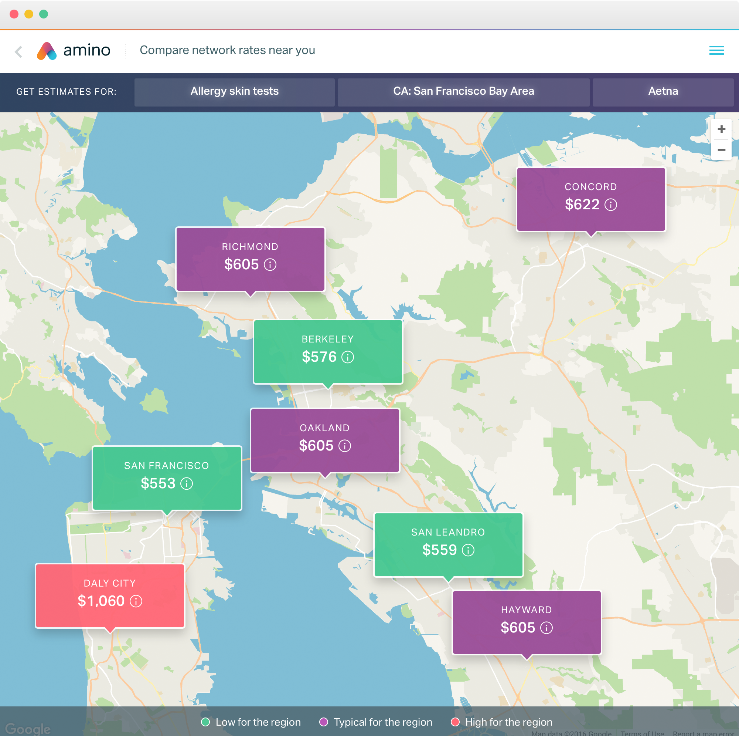Viewport: 739px width, 736px height.
Task: Click the amino logo
Action: pos(74,51)
